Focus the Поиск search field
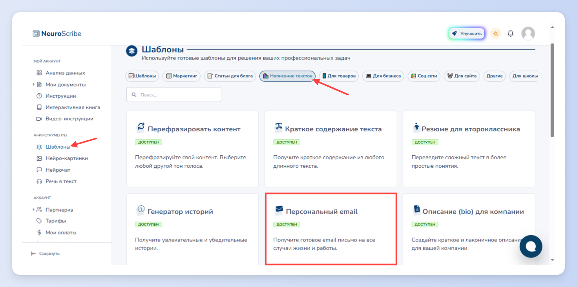577x287 pixels. pos(173,94)
